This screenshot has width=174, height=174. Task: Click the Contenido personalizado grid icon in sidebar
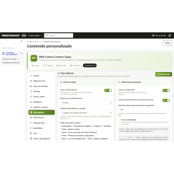coord(3,54)
